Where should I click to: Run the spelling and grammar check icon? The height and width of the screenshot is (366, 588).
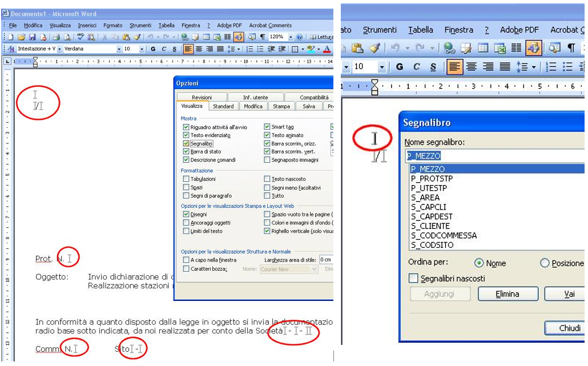(x=80, y=37)
